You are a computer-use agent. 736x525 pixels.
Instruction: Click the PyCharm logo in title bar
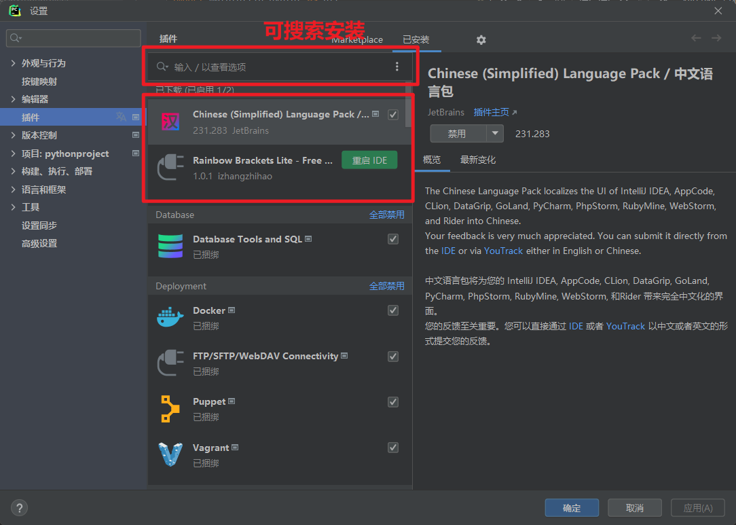coord(15,10)
